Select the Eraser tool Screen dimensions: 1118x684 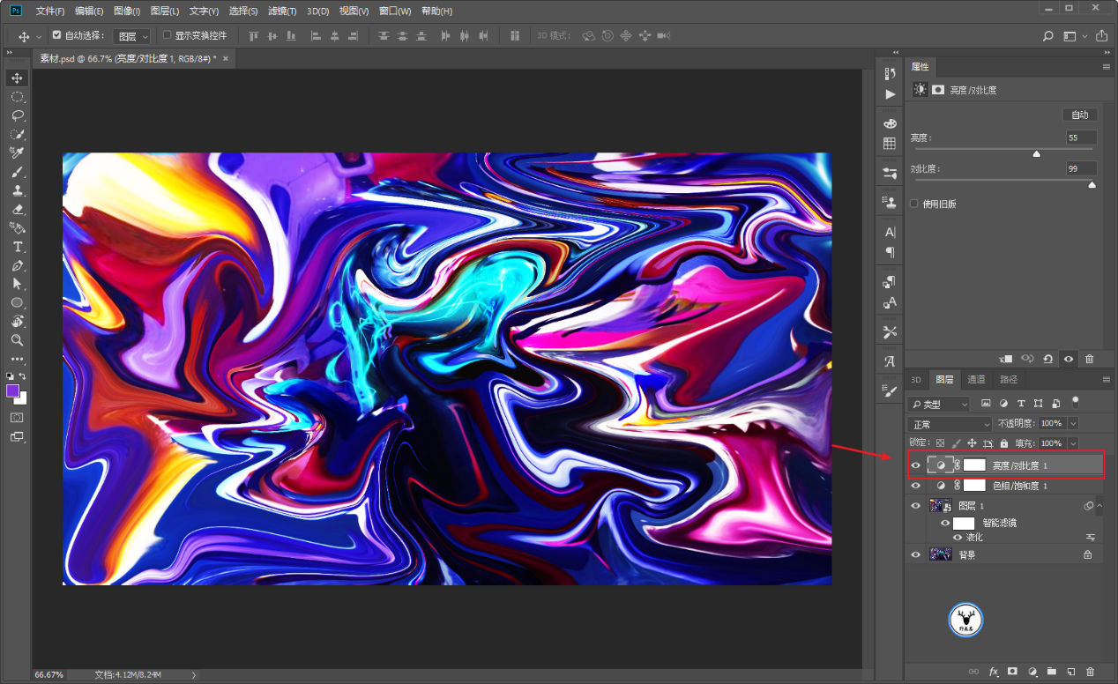tap(17, 210)
